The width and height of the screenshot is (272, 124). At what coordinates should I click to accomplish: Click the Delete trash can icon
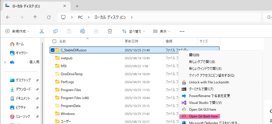point(110,31)
